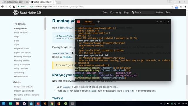Click the green battery tray icon
Image resolution: width=188 pixels, height=106 pixels.
click(x=172, y=104)
